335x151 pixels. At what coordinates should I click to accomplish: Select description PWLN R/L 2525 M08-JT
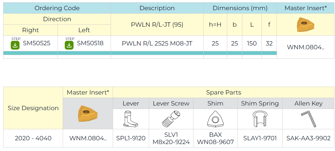(157, 43)
